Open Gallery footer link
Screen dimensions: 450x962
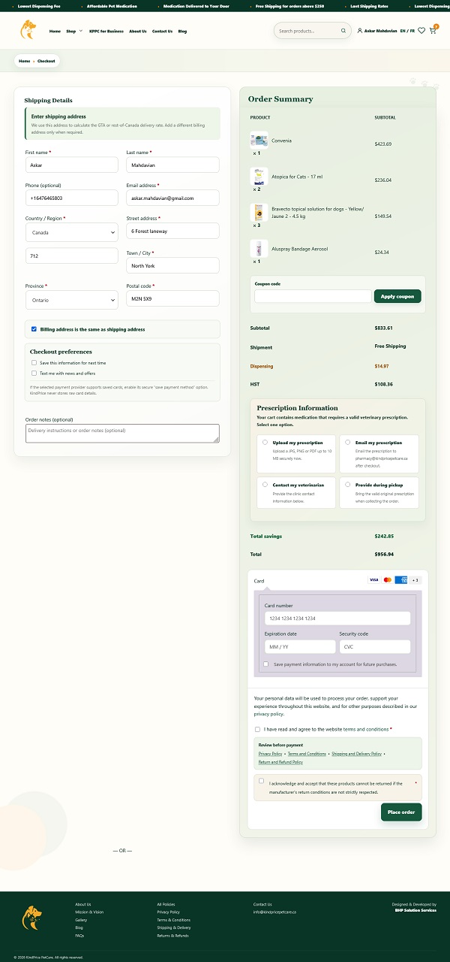tap(81, 920)
